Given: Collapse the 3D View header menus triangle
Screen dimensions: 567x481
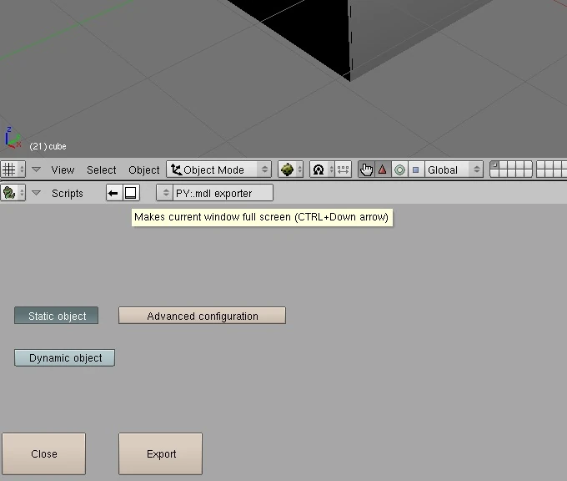Looking at the screenshot, I should [36, 170].
